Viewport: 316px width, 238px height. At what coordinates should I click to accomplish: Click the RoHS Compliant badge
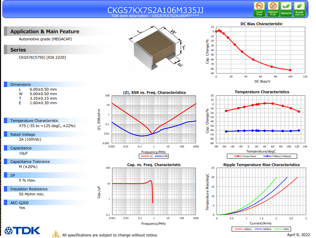[299, 9]
